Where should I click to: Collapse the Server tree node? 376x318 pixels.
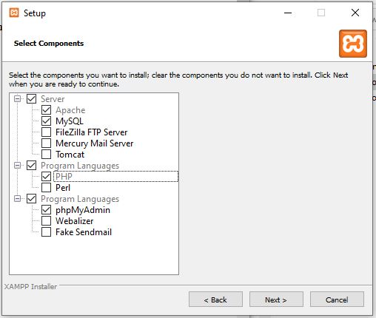click(17, 99)
